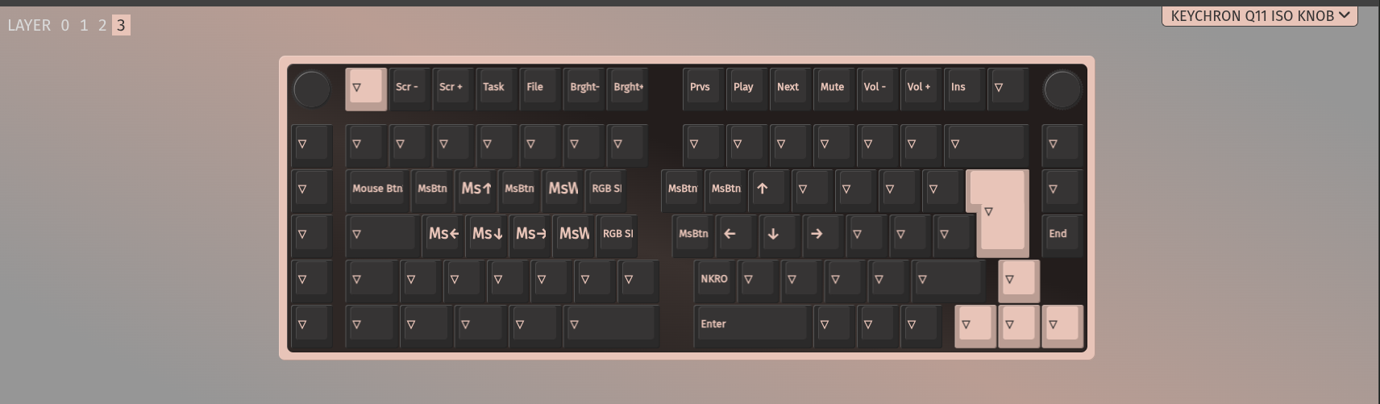Click the right rotary knob

pyautogui.click(x=1062, y=89)
